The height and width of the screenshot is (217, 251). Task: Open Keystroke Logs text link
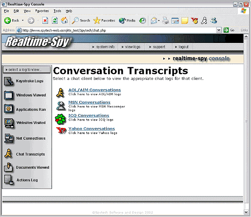[x=30, y=81]
